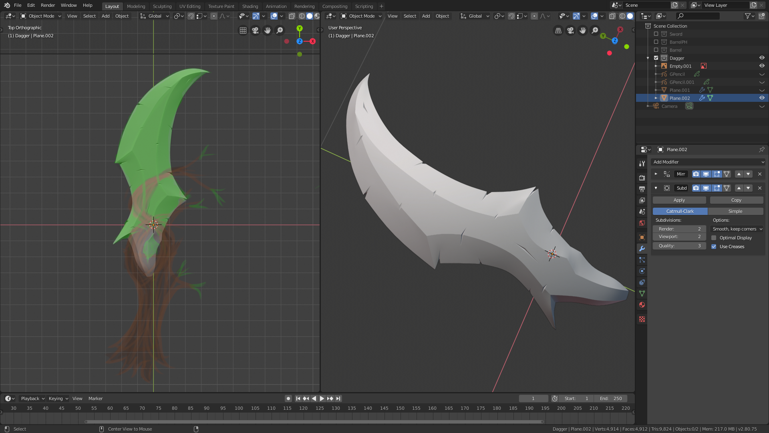Open the Modifiers properties tab wrench icon
769x433 pixels.
pos(642,249)
